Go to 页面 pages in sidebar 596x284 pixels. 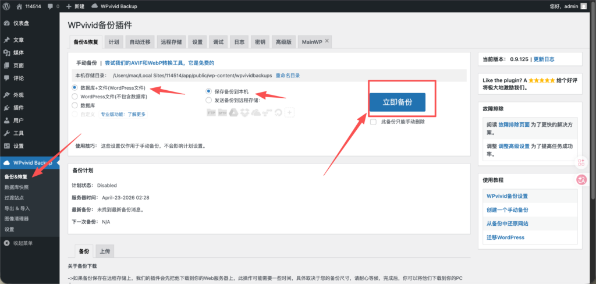(30, 65)
